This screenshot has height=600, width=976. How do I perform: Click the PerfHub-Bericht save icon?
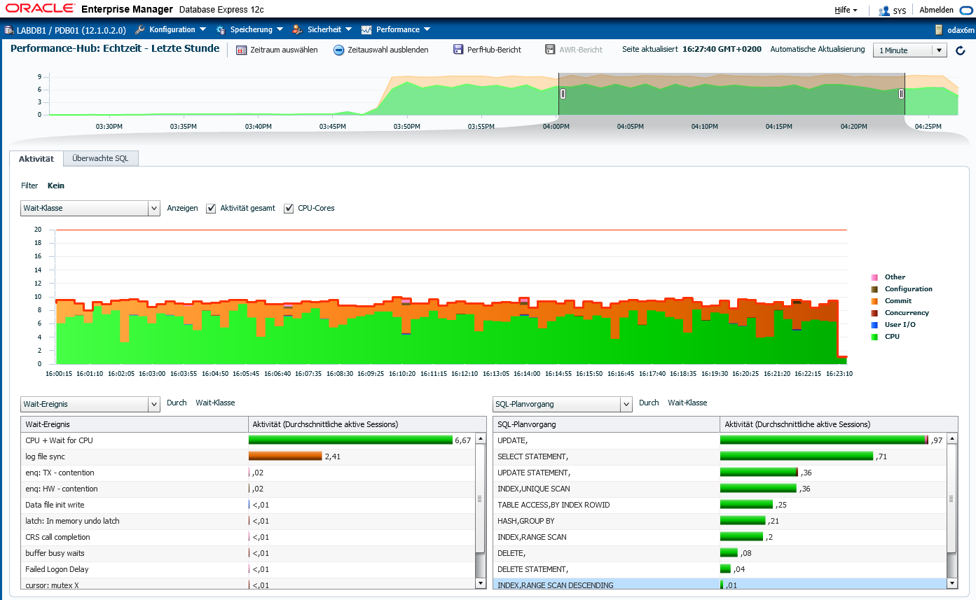pyautogui.click(x=458, y=50)
